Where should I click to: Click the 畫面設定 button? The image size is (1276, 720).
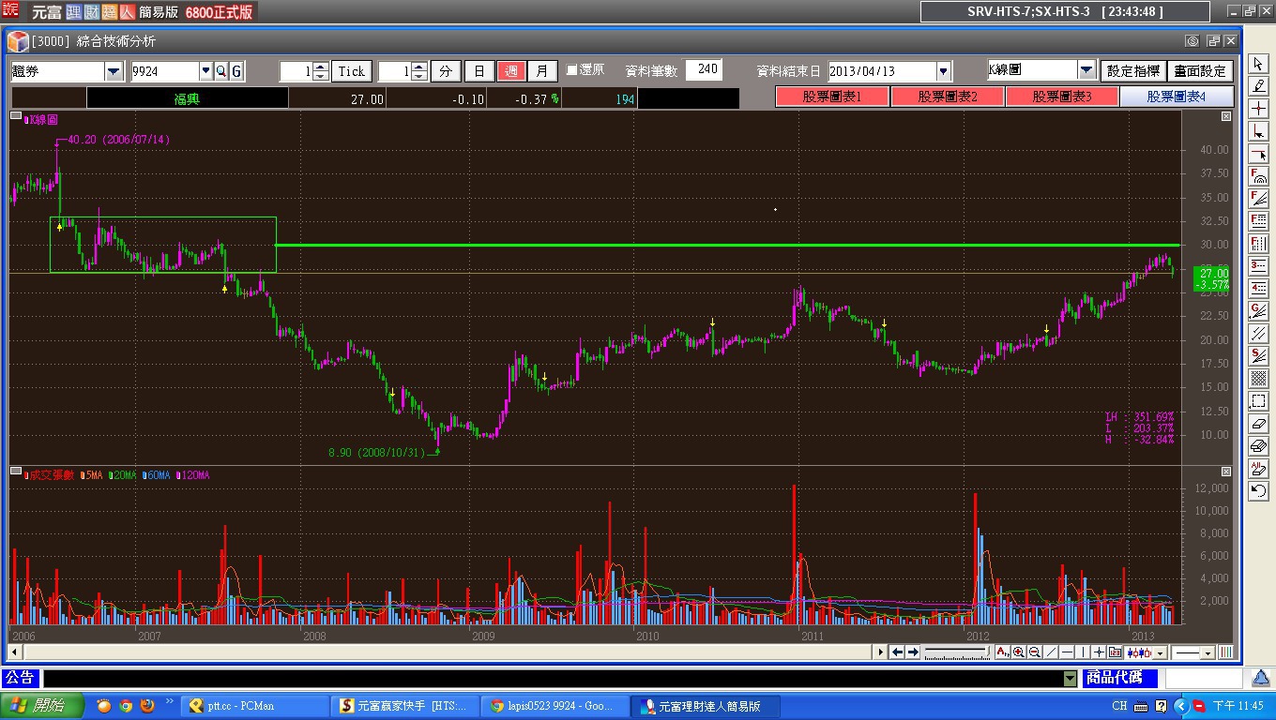click(1200, 70)
